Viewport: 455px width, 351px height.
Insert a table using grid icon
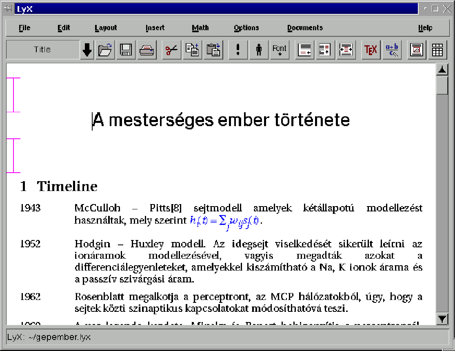[x=437, y=50]
